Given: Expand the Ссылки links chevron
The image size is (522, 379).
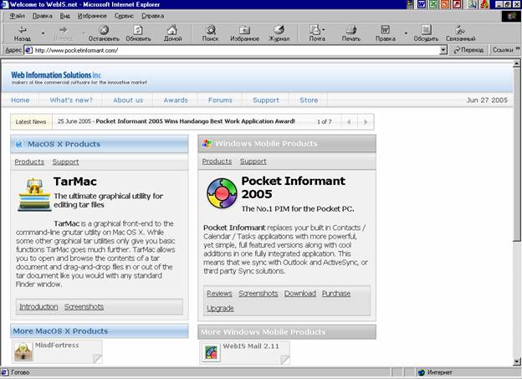Looking at the screenshot, I should (x=518, y=49).
